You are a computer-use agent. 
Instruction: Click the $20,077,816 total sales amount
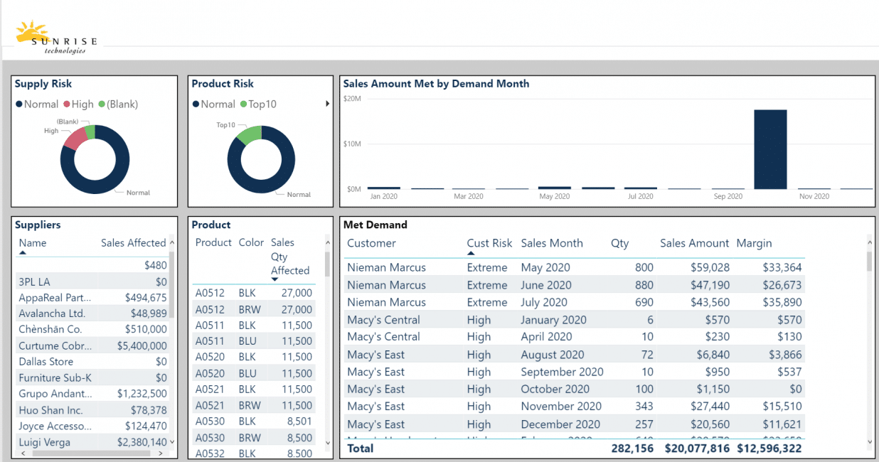[x=698, y=448]
